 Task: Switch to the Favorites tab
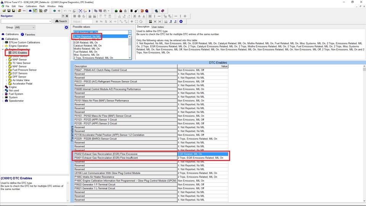click(x=28, y=34)
